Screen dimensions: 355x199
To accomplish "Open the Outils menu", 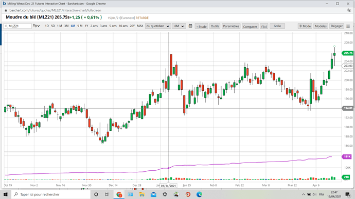I will [215, 26].
